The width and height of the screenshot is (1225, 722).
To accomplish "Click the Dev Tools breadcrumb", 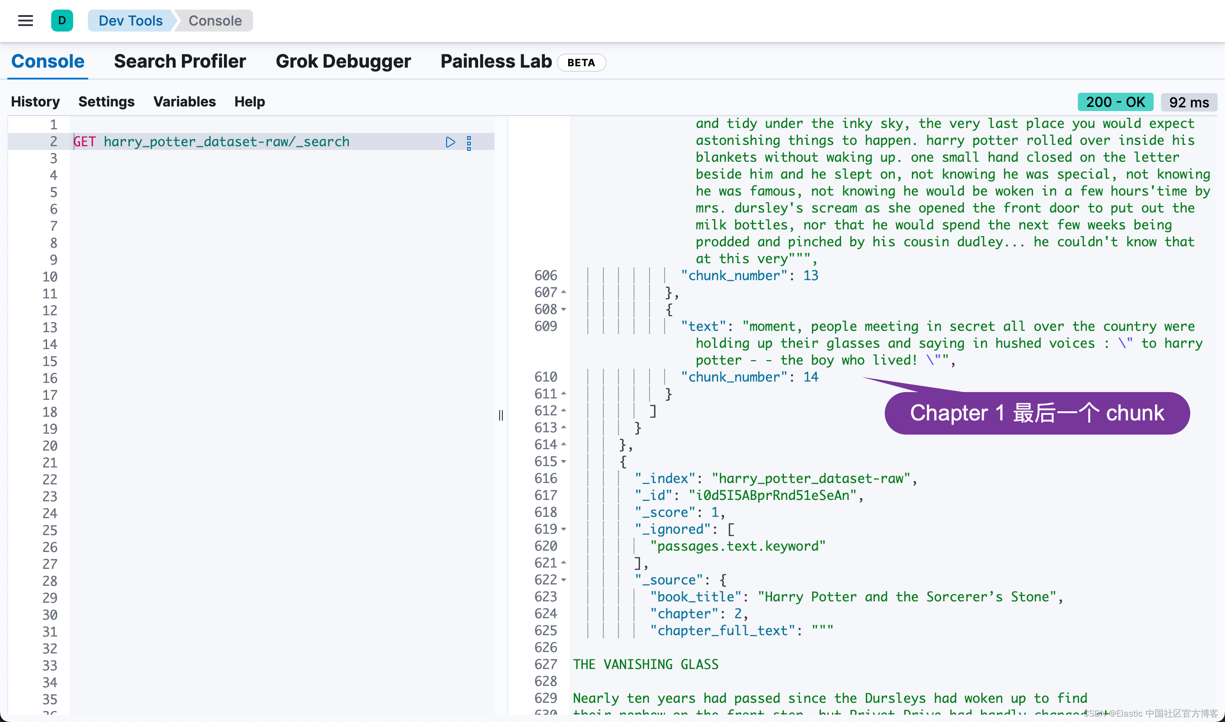I will [x=130, y=21].
